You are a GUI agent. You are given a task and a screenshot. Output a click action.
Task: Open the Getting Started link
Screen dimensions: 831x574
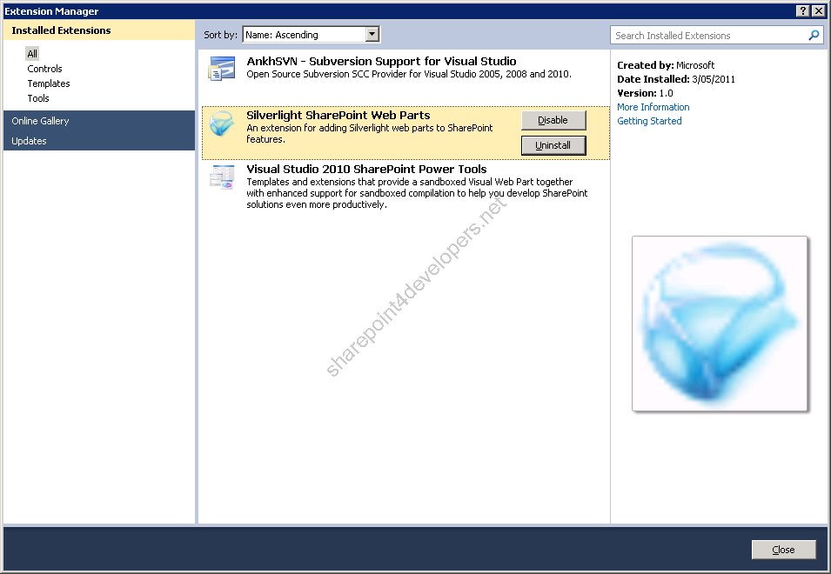[x=649, y=121]
